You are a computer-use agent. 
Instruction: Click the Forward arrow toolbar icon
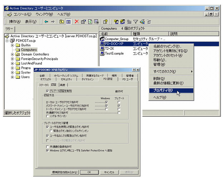point(53,22)
